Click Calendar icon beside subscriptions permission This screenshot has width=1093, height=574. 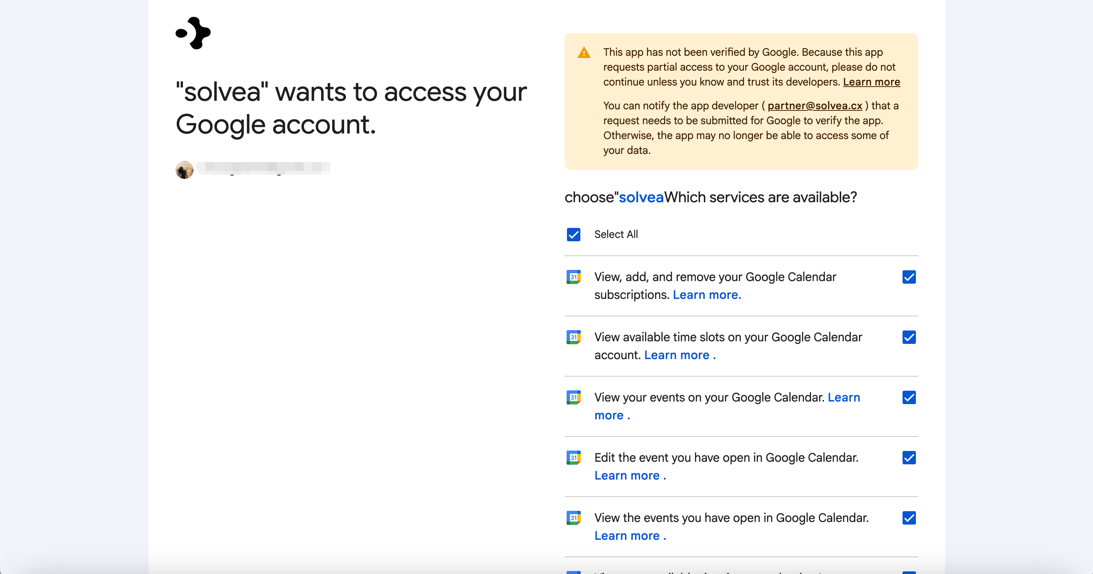(x=573, y=277)
